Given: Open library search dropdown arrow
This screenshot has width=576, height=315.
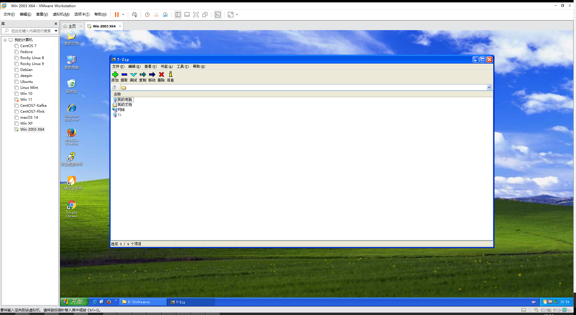Looking at the screenshot, I should 56,31.
